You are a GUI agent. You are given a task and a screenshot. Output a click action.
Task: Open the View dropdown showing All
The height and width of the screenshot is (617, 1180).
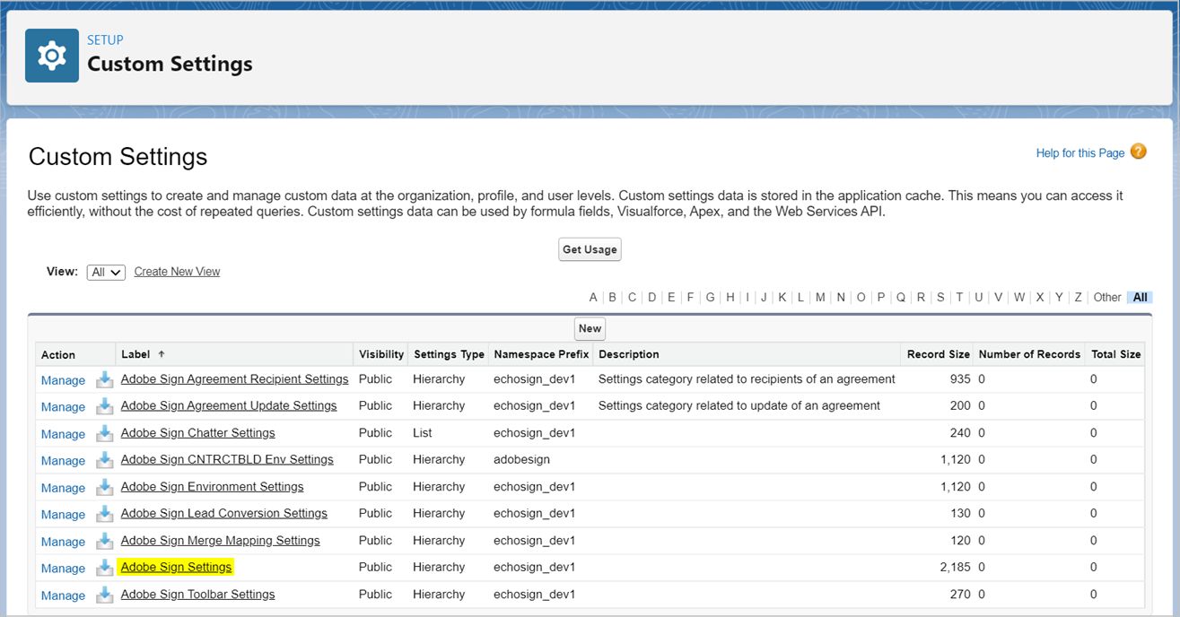tap(106, 272)
